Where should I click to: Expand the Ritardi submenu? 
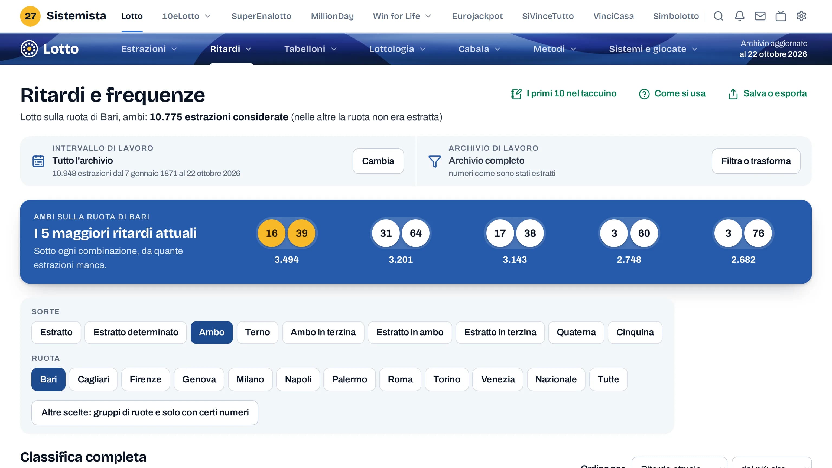231,49
